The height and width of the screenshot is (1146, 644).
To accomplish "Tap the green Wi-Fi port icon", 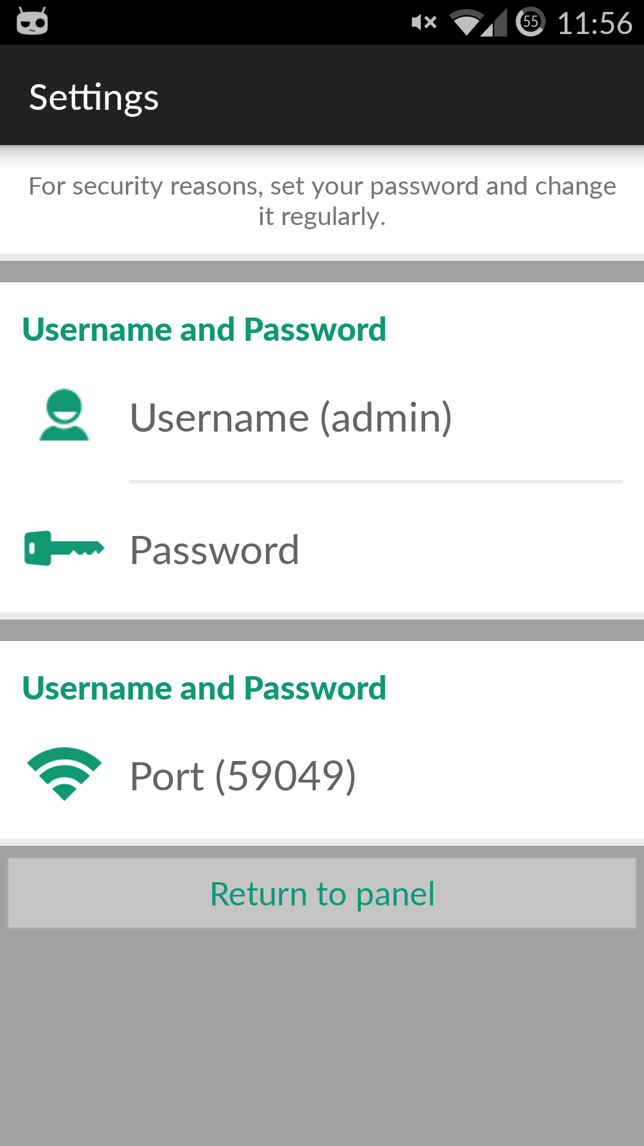I will pyautogui.click(x=64, y=773).
